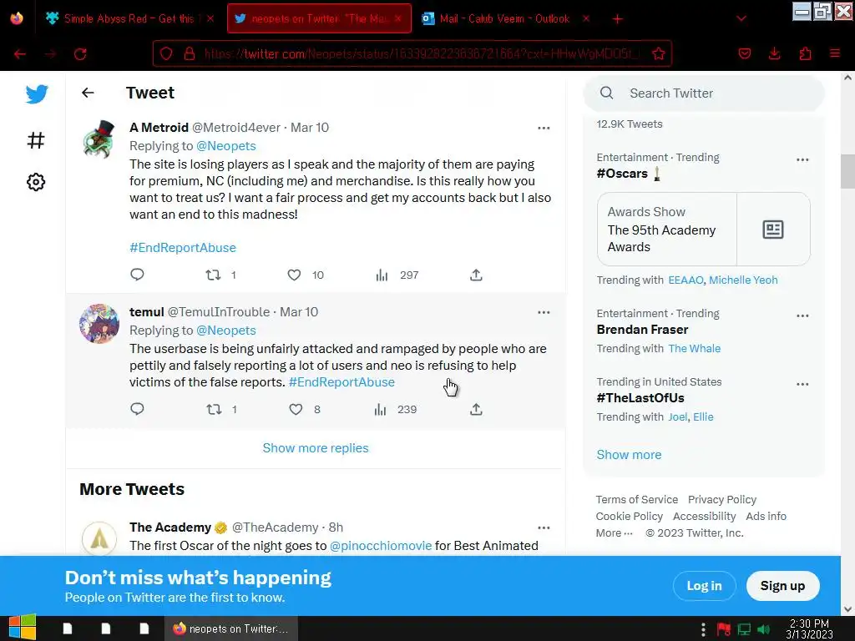This screenshot has width=855, height=641.
Task: Click the taskbar clock showing 2:30 PM
Action: [809, 628]
